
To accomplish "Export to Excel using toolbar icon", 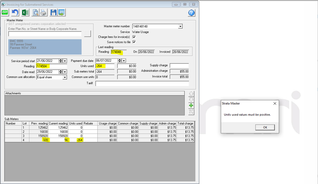I will tap(25, 12).
